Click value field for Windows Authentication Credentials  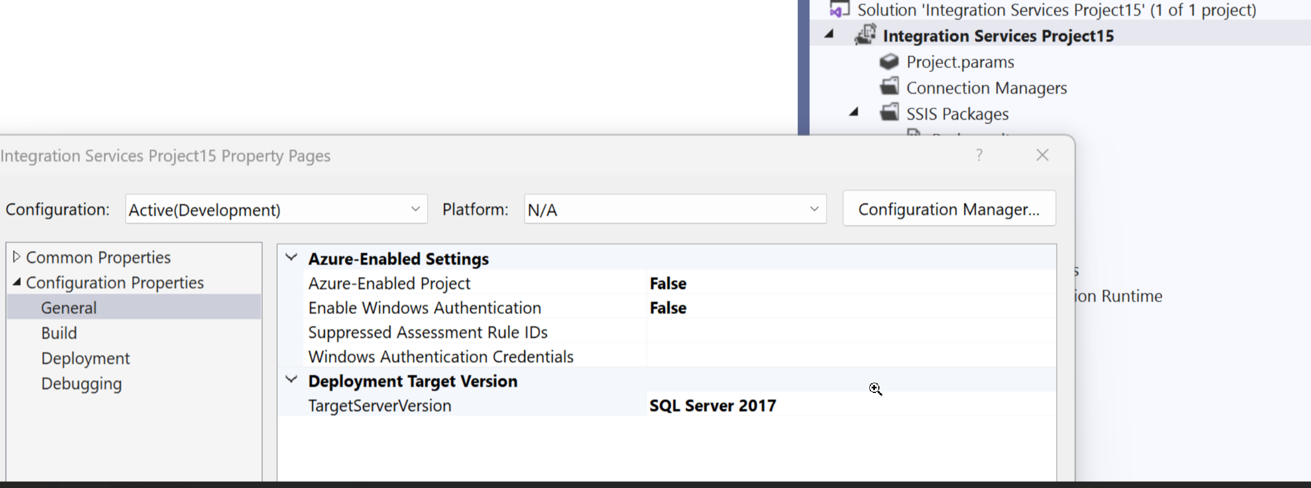tap(851, 356)
